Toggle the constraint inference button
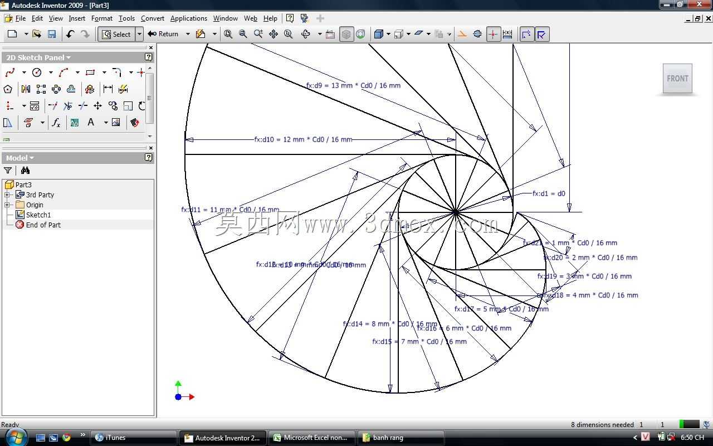 click(x=526, y=34)
